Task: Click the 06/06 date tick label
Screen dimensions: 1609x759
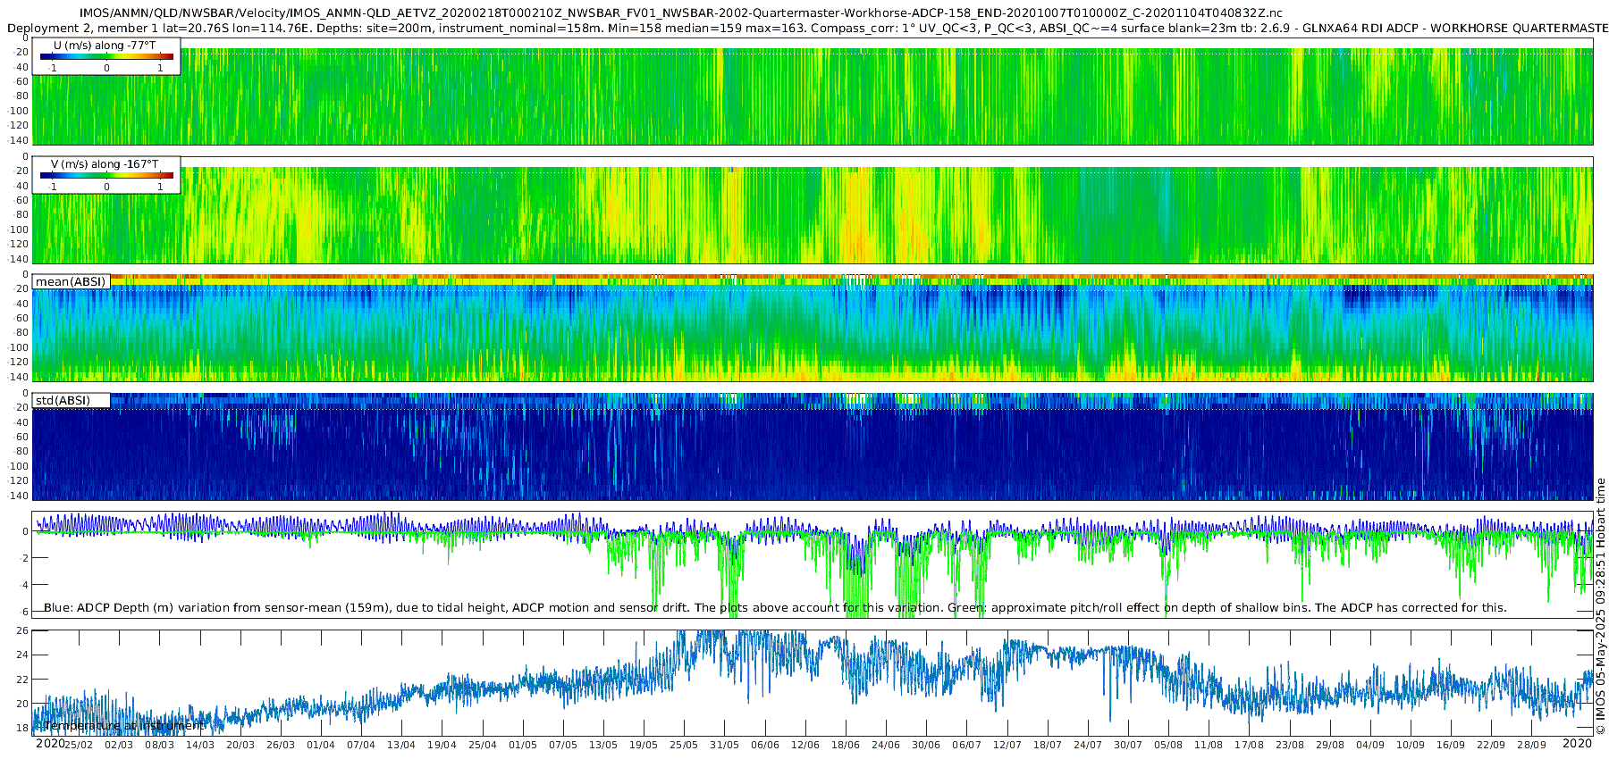Action: 765,745
